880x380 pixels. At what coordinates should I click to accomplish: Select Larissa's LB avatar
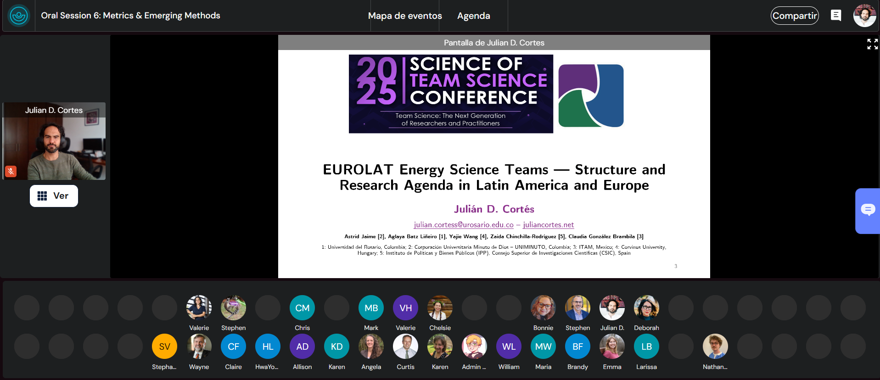[x=646, y=346]
